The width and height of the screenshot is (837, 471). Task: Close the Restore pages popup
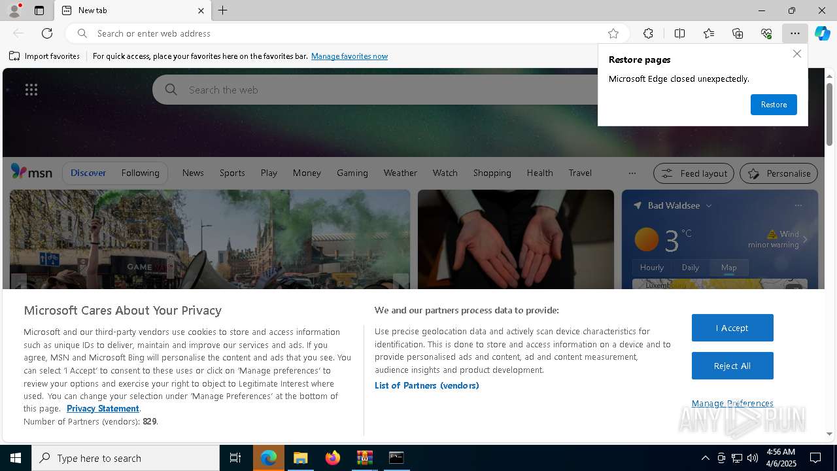pyautogui.click(x=796, y=54)
